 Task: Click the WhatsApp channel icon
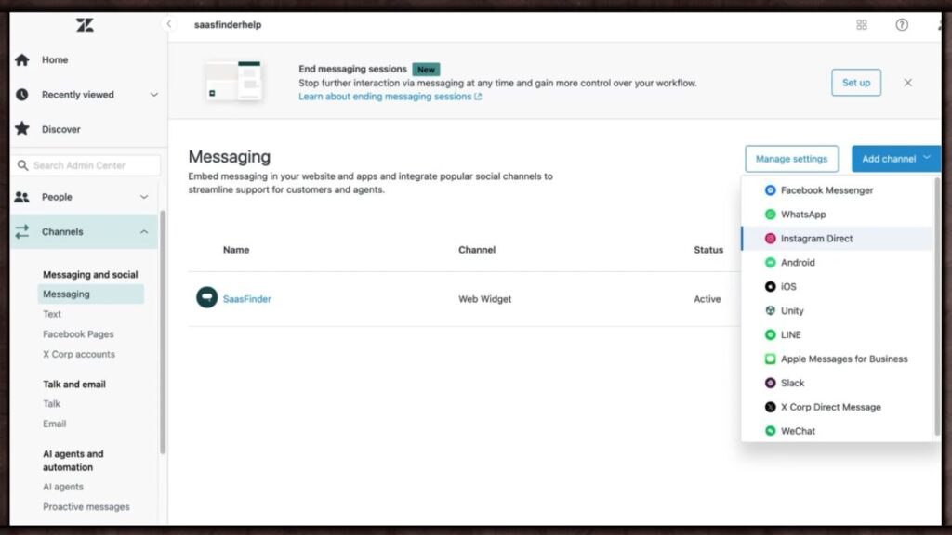tap(770, 215)
